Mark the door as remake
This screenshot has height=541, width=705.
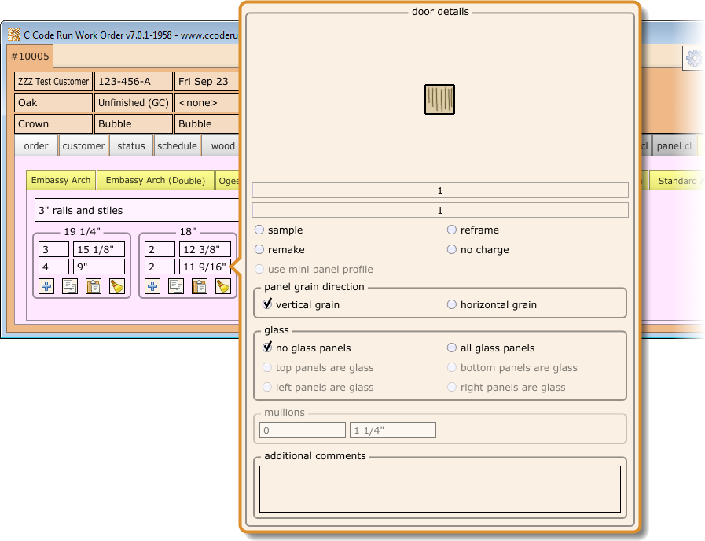click(x=260, y=249)
